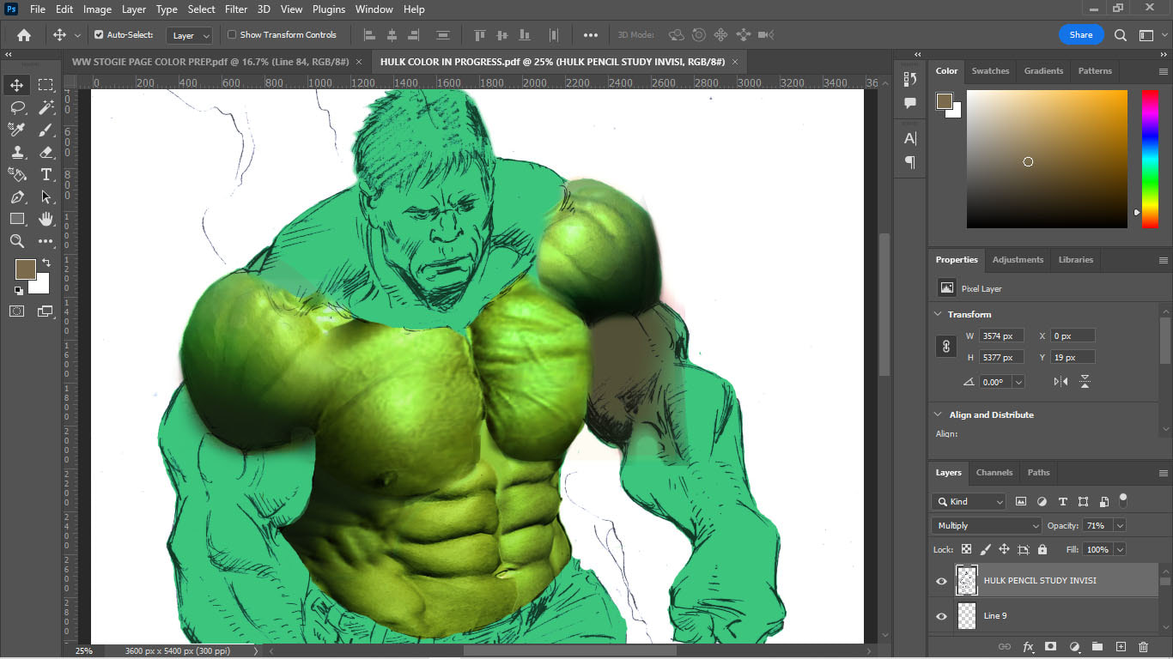Select the Brush tool
Screen dimensions: 1173x659
[46, 130]
